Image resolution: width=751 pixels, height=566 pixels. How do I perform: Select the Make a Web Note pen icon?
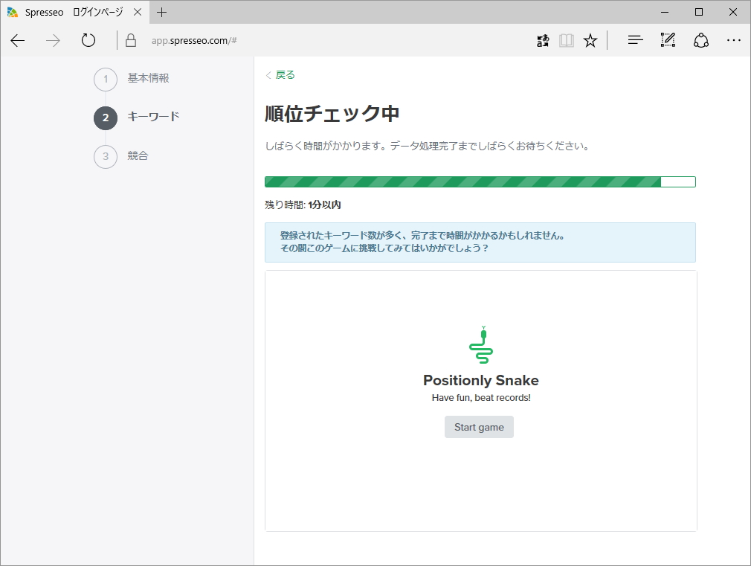(667, 40)
